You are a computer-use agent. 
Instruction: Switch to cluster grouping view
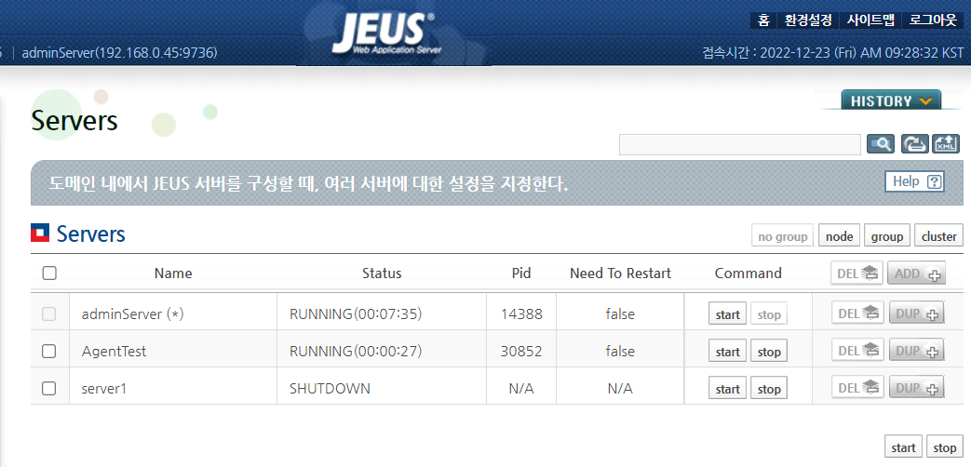click(938, 236)
